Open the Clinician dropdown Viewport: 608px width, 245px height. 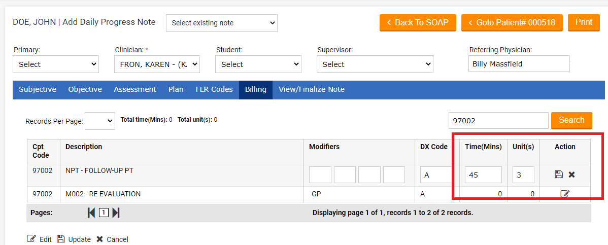pyautogui.click(x=157, y=64)
